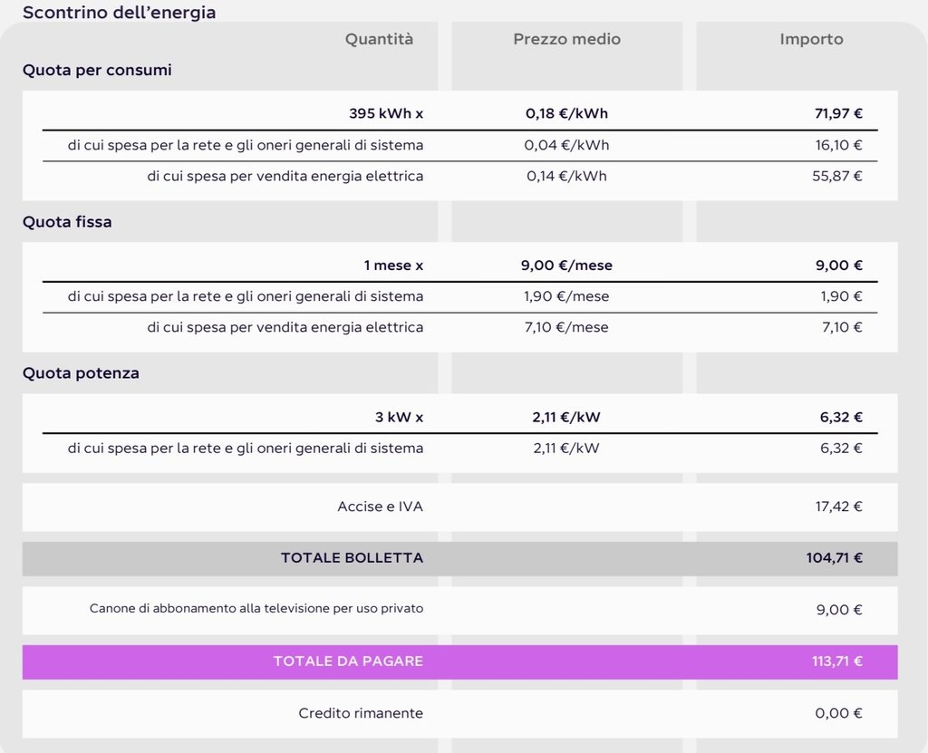Select the 0,14 €/kWh average price
This screenshot has width=928, height=753.
point(566,176)
